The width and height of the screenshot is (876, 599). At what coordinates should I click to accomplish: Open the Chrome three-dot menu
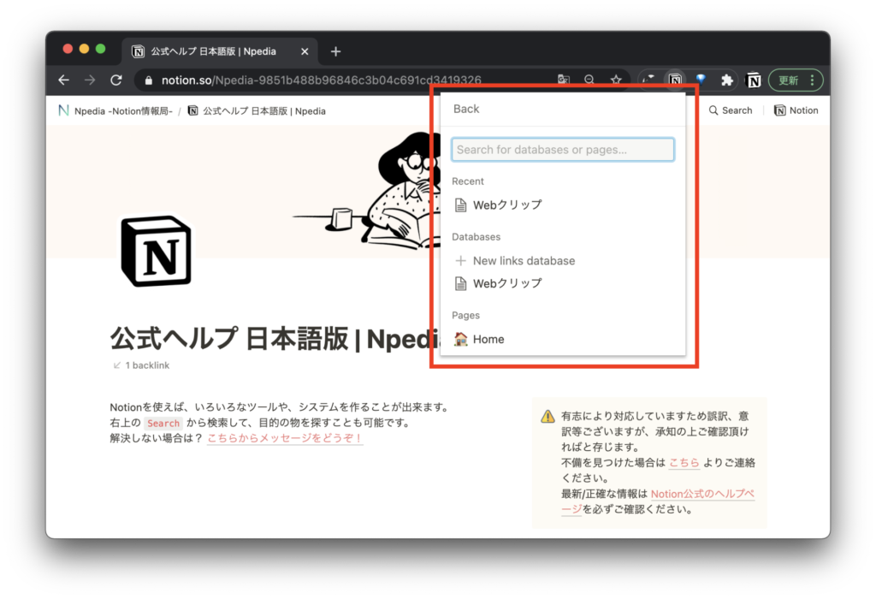[812, 80]
